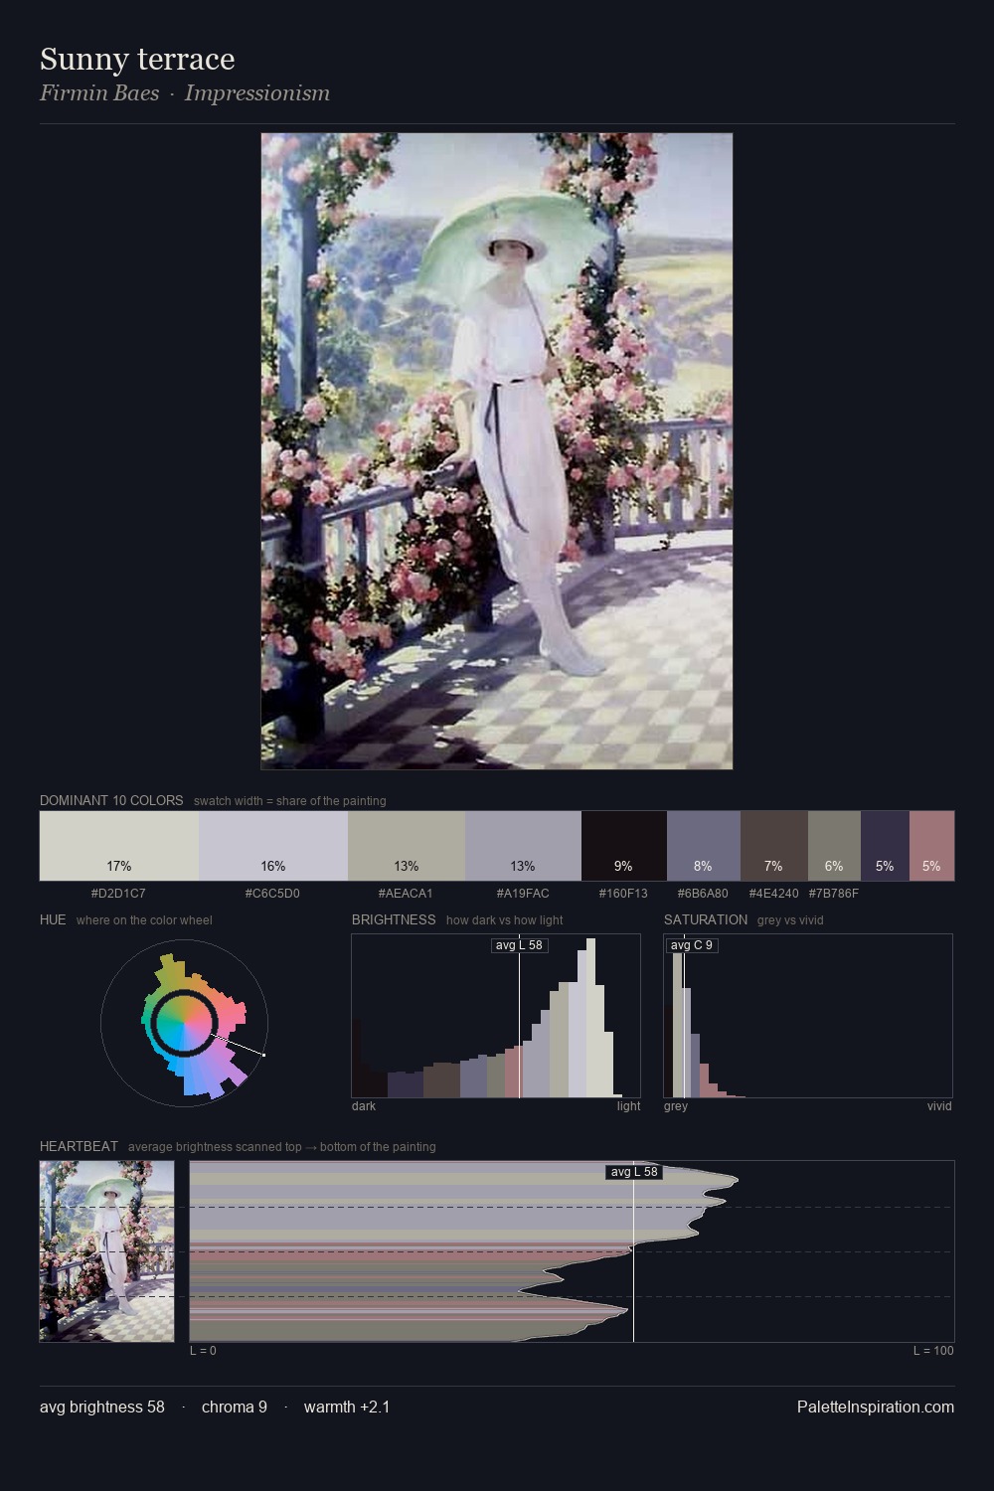Viewport: 994px width, 1491px height.
Task: Click the 'avg brightness 58' footer stat
Action: point(102,1407)
